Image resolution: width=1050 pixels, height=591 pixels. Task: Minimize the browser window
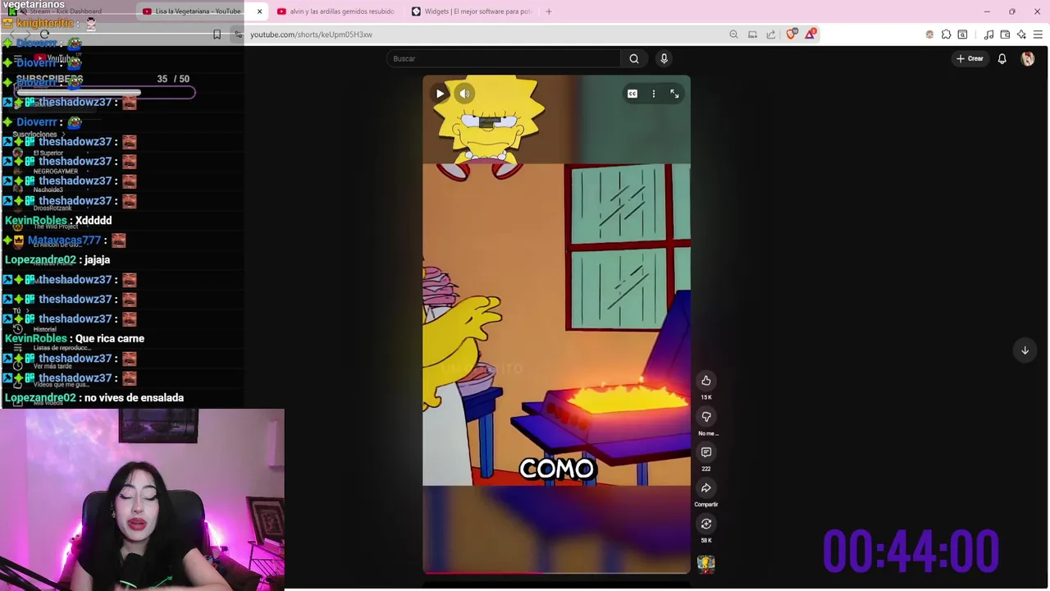987,11
